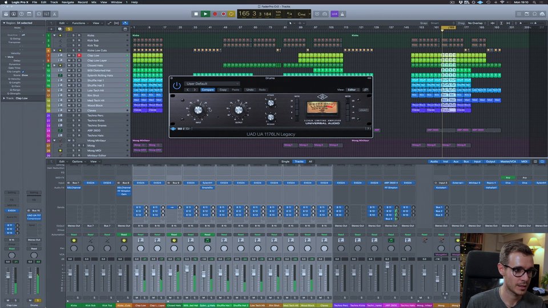Click the plugin Undo button
This screenshot has width=548, height=308.
(x=250, y=90)
